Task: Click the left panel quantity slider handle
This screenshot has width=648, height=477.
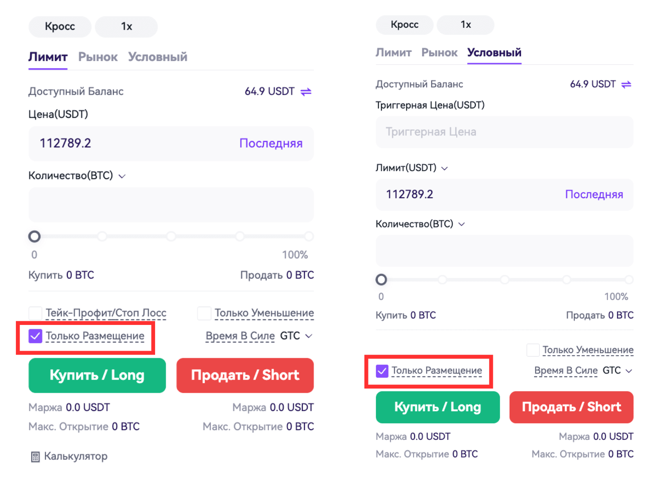Action: point(35,236)
